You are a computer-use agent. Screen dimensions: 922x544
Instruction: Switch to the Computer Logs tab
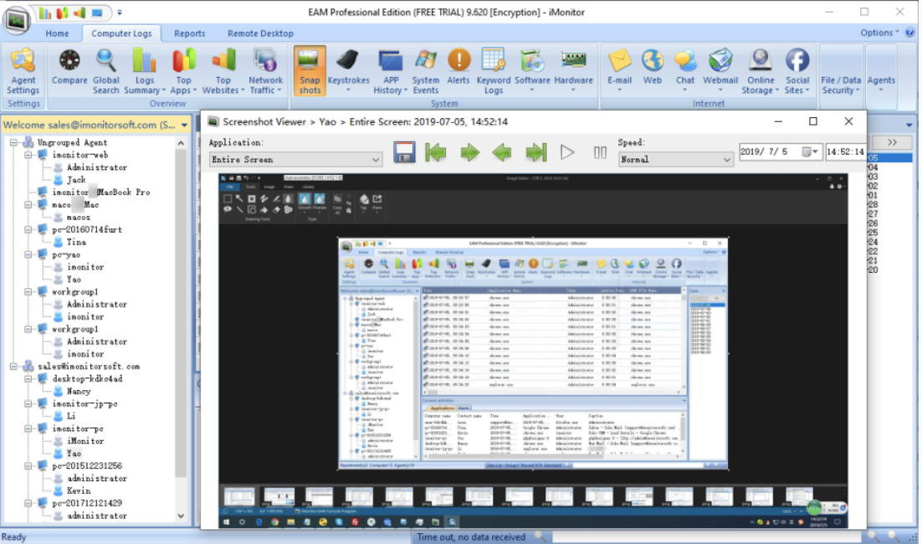coord(121,33)
